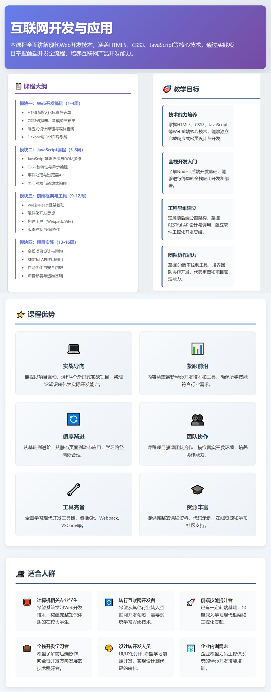Click the star icon beside 课程优势
This screenshot has width=271, height=692.
click(21, 315)
